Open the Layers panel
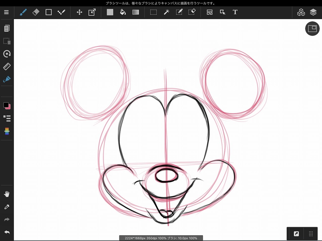Viewport: 322px width, 241px height. click(313, 12)
